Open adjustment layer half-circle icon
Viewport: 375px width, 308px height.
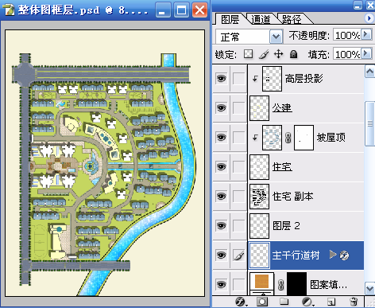(307, 302)
